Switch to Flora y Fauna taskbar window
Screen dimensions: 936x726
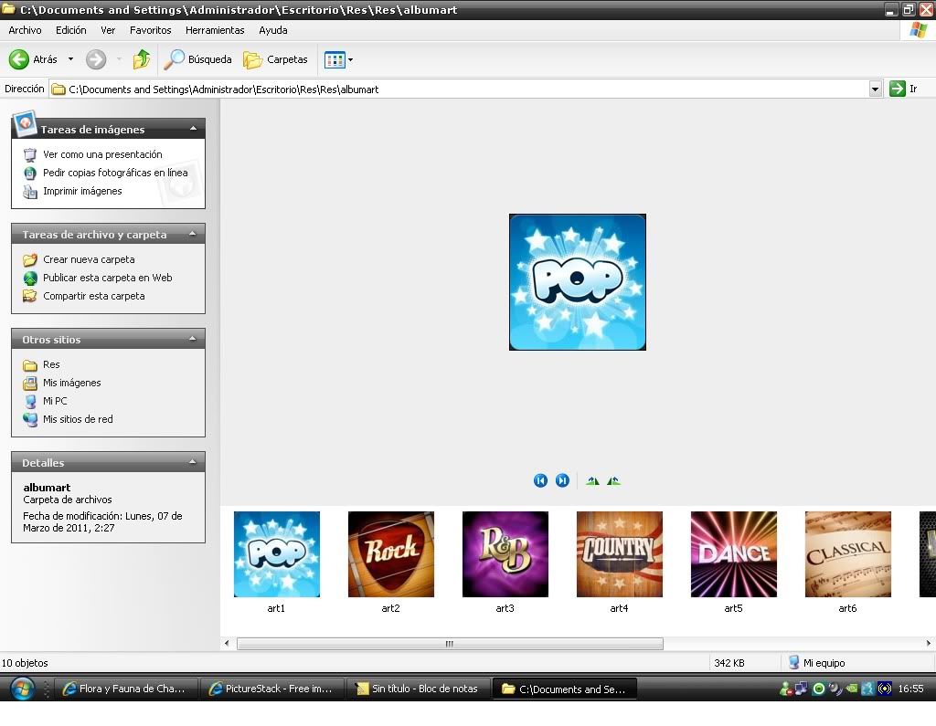pyautogui.click(x=124, y=689)
